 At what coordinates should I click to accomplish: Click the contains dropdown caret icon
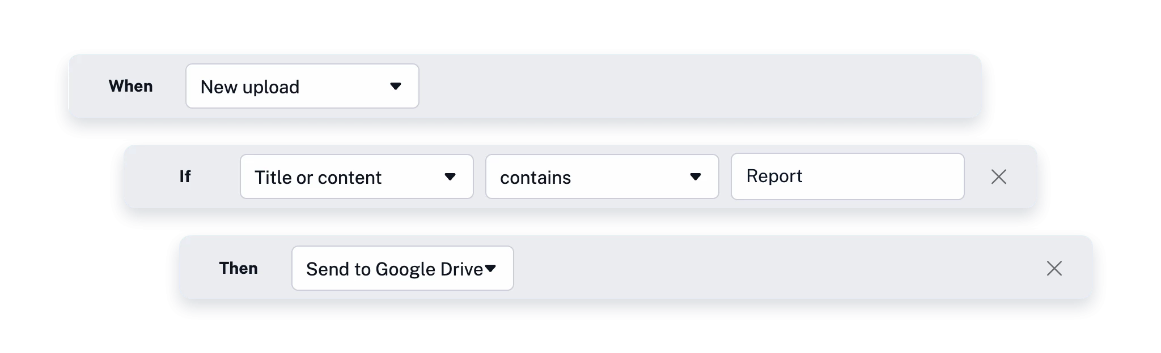pos(696,177)
